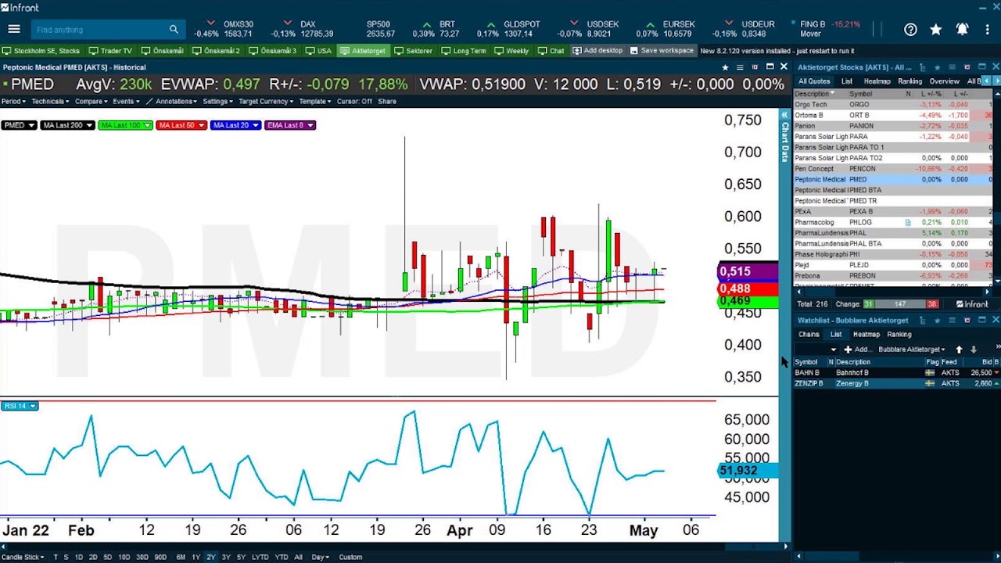Click the quotes list horizontal scrollbar
This screenshot has height=563, width=1001.
892,292
